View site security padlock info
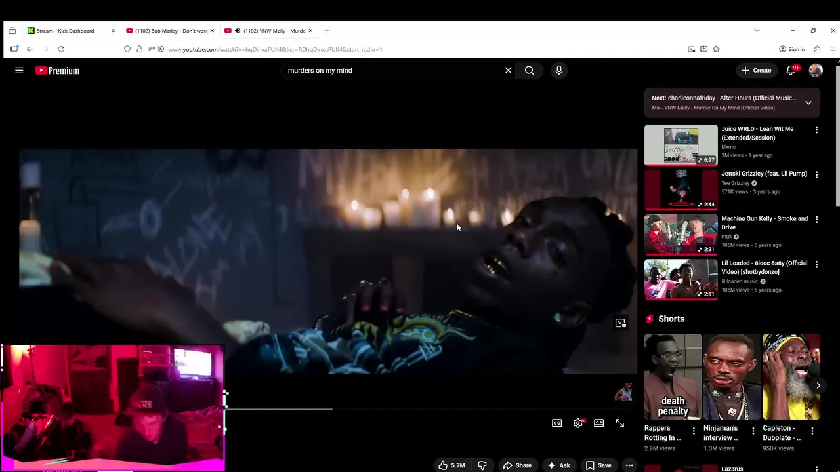 click(139, 49)
